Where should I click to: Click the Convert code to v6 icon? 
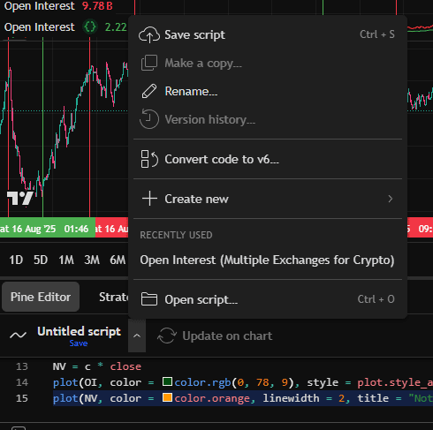click(x=149, y=159)
